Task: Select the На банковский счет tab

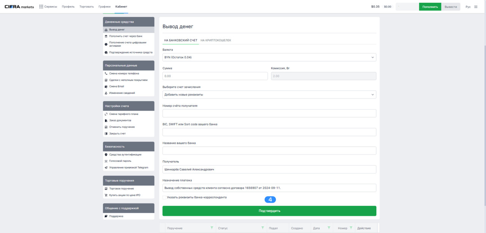Action: coord(180,40)
